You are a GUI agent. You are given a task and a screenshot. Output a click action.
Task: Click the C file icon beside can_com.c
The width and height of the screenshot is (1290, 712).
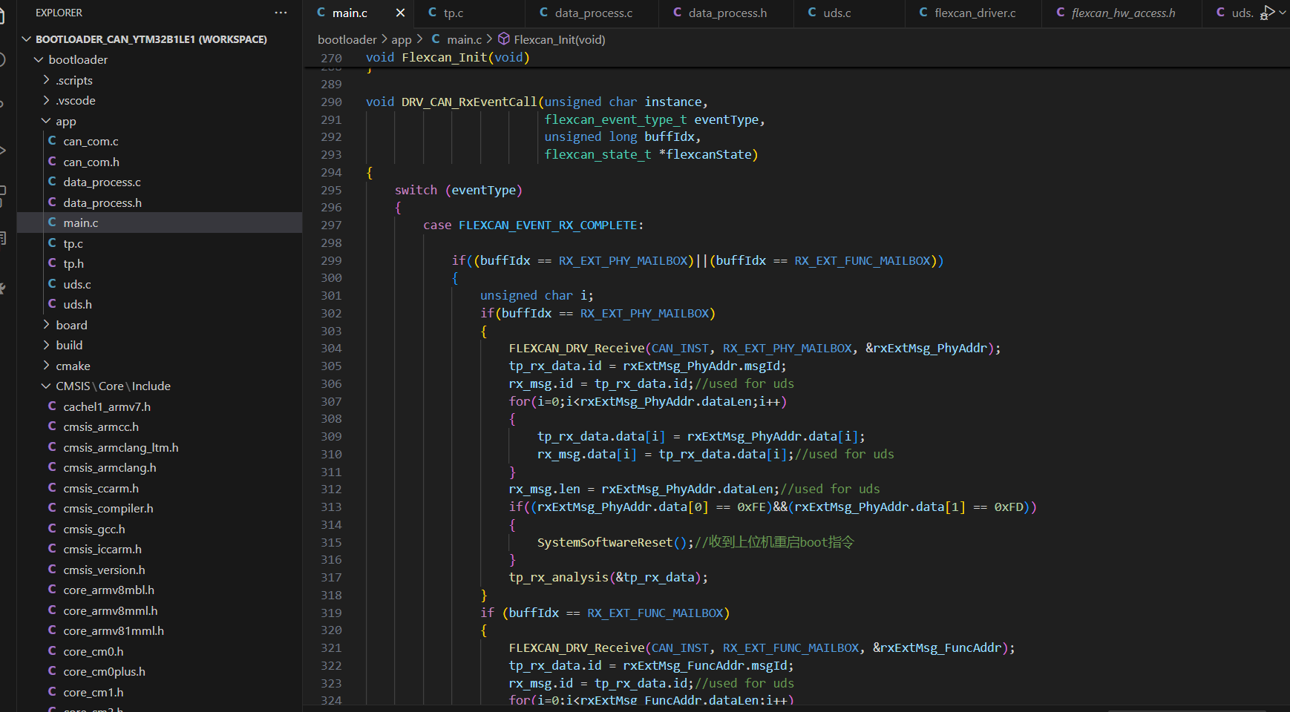tap(52, 141)
